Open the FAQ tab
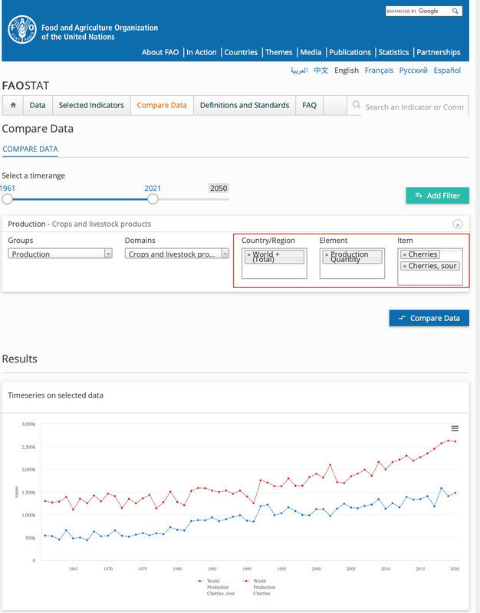The width and height of the screenshot is (480, 613). coord(309,105)
